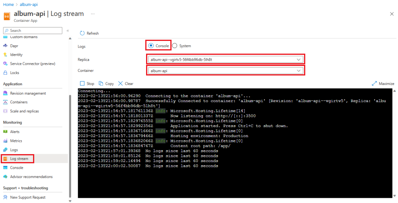
Task: Click the Refresh circular arrow icon
Action: [x=82, y=33]
